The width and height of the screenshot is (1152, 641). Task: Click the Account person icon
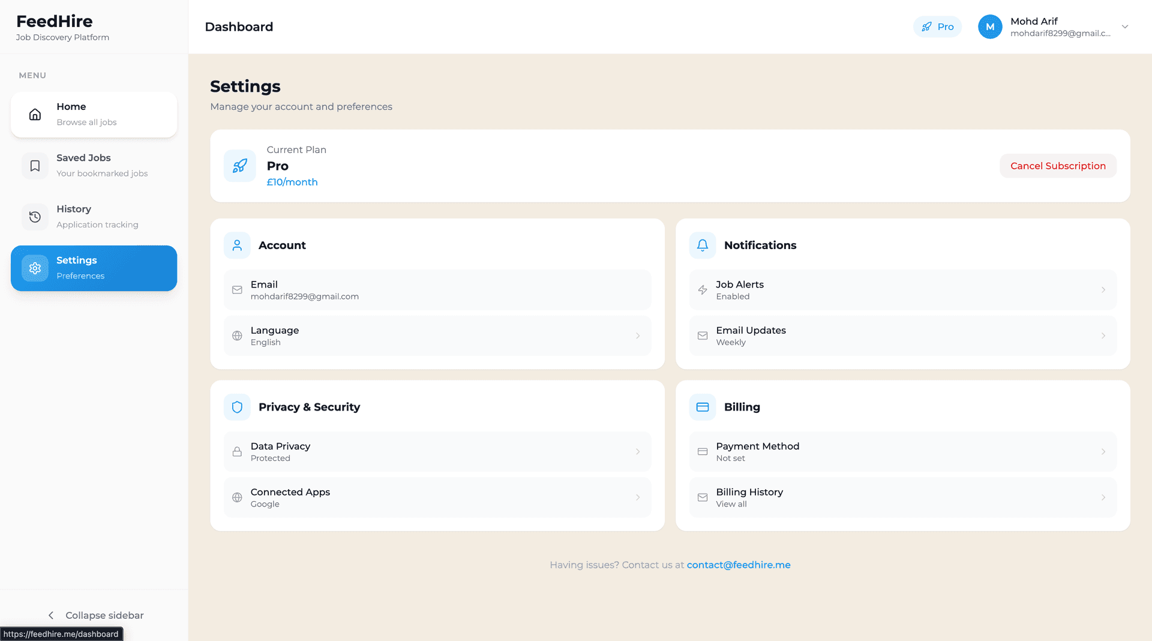[x=237, y=245]
